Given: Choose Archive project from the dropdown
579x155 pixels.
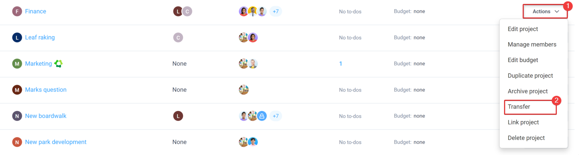Looking at the screenshot, I should point(528,91).
